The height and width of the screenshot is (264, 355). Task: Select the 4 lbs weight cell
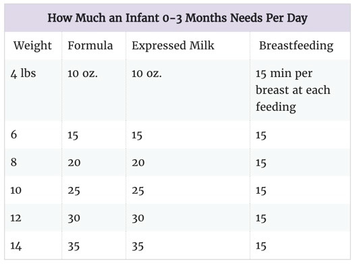(23, 74)
